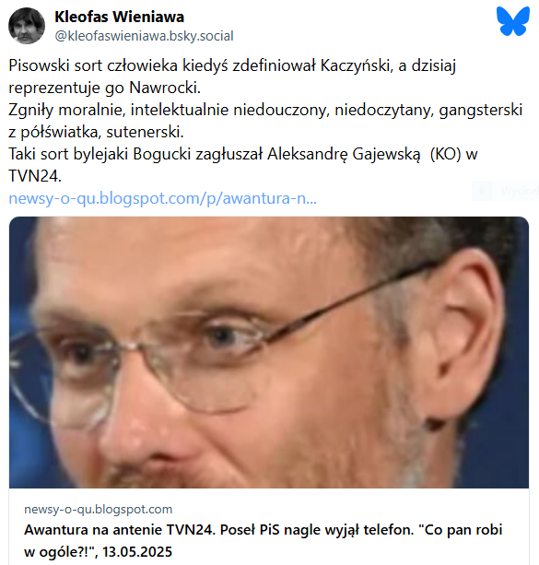The height and width of the screenshot is (565, 539).
Task: Click the @kleofaswieniawa.bsky.social handle
Action: [x=144, y=36]
